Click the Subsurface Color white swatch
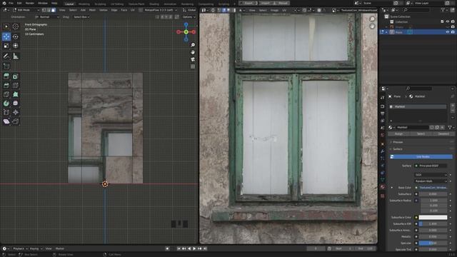 pyautogui.click(x=433, y=217)
